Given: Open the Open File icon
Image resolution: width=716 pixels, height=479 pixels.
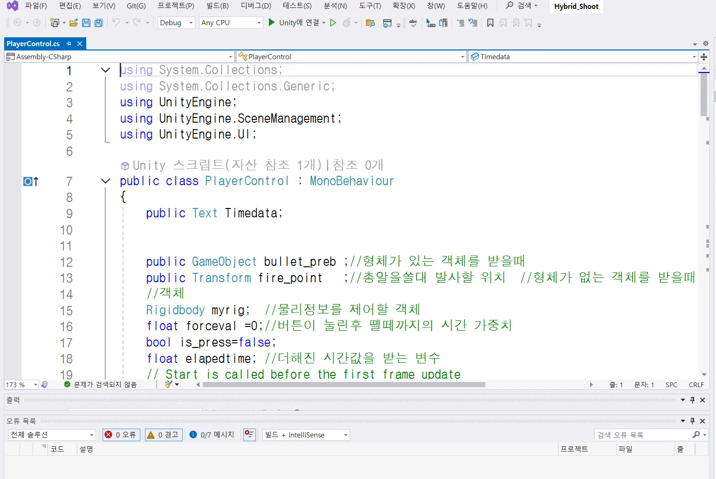Looking at the screenshot, I should [x=74, y=22].
